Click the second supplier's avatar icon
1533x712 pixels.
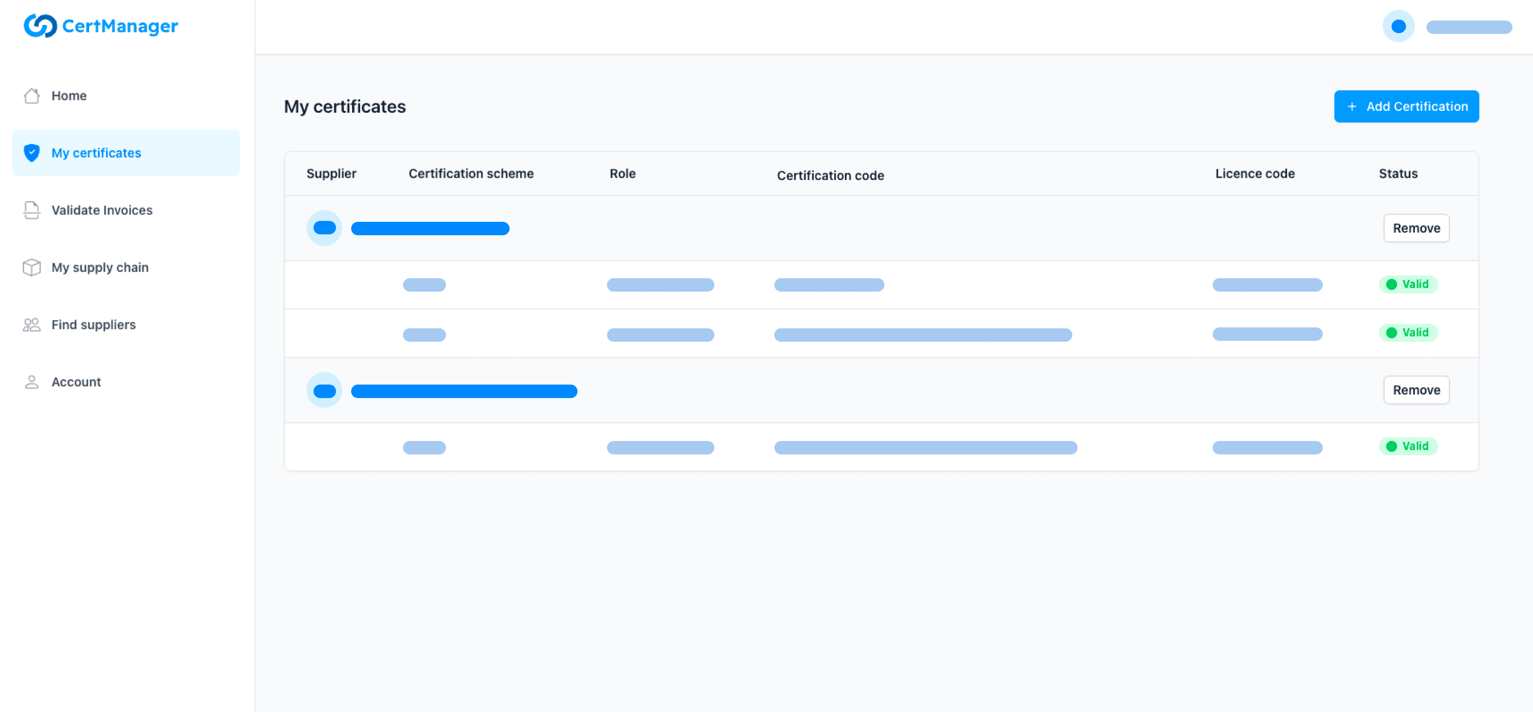324,390
